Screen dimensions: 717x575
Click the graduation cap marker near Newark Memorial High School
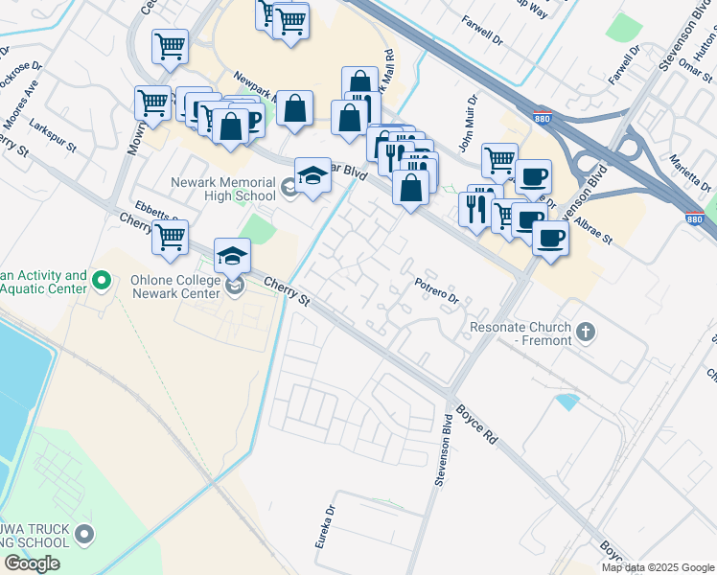[x=312, y=176]
